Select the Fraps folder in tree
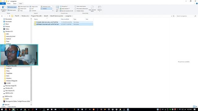This screenshot has height=111, width=198. pyautogui.click(x=7, y=41)
